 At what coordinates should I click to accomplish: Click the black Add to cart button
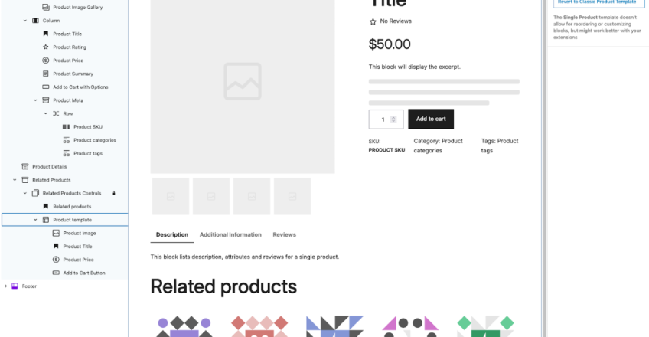[431, 119]
